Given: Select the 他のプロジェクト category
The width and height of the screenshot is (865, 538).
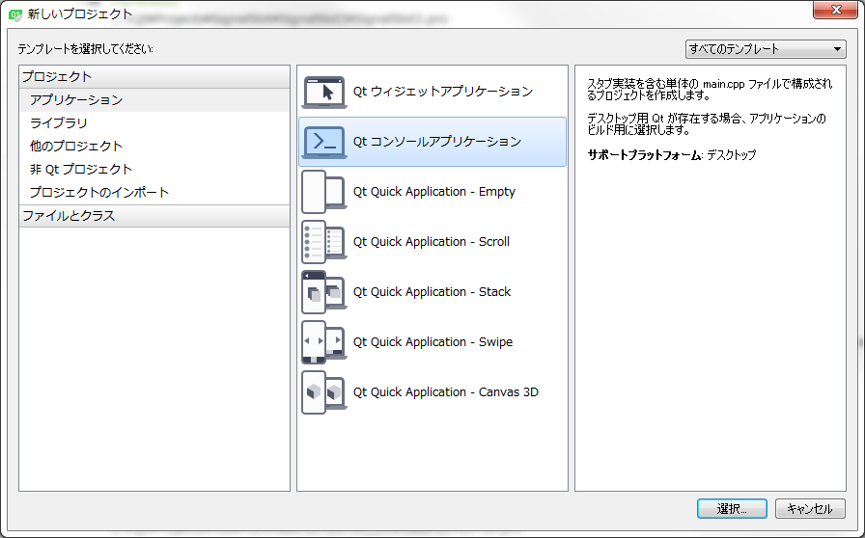Looking at the screenshot, I should (153, 147).
